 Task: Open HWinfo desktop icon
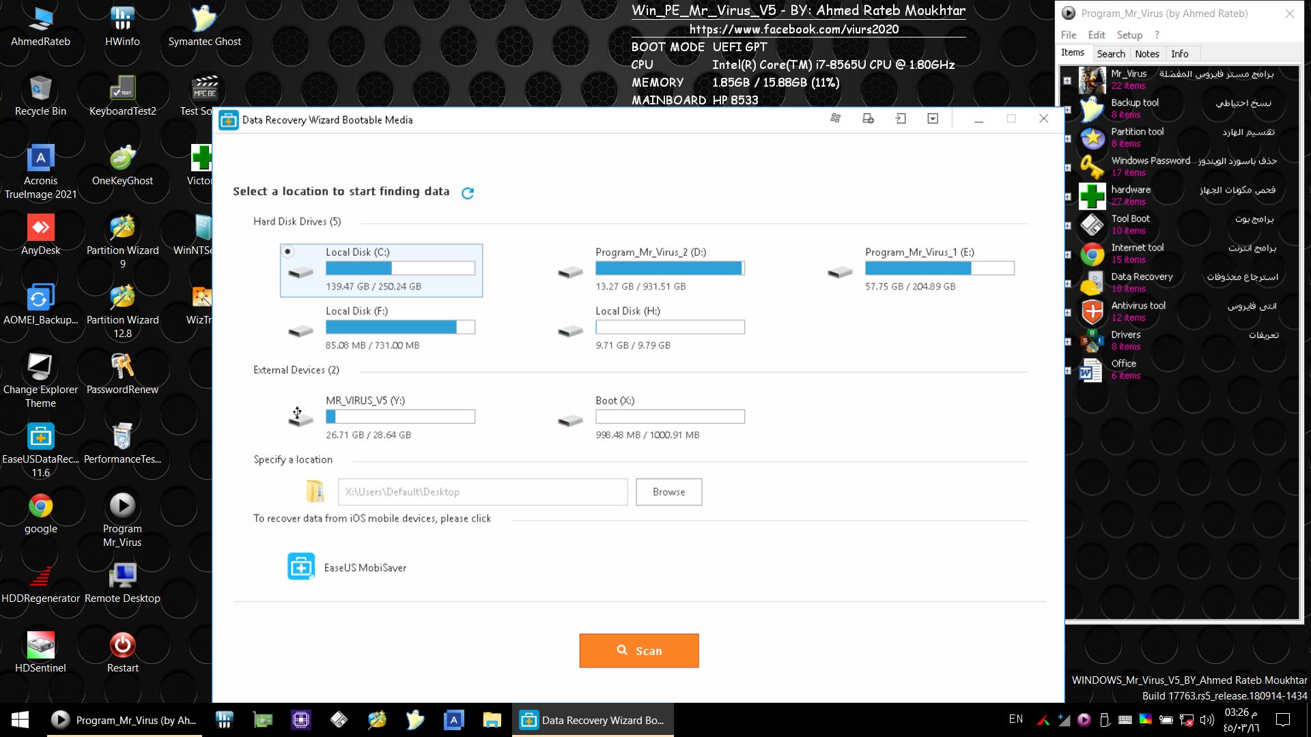click(122, 27)
